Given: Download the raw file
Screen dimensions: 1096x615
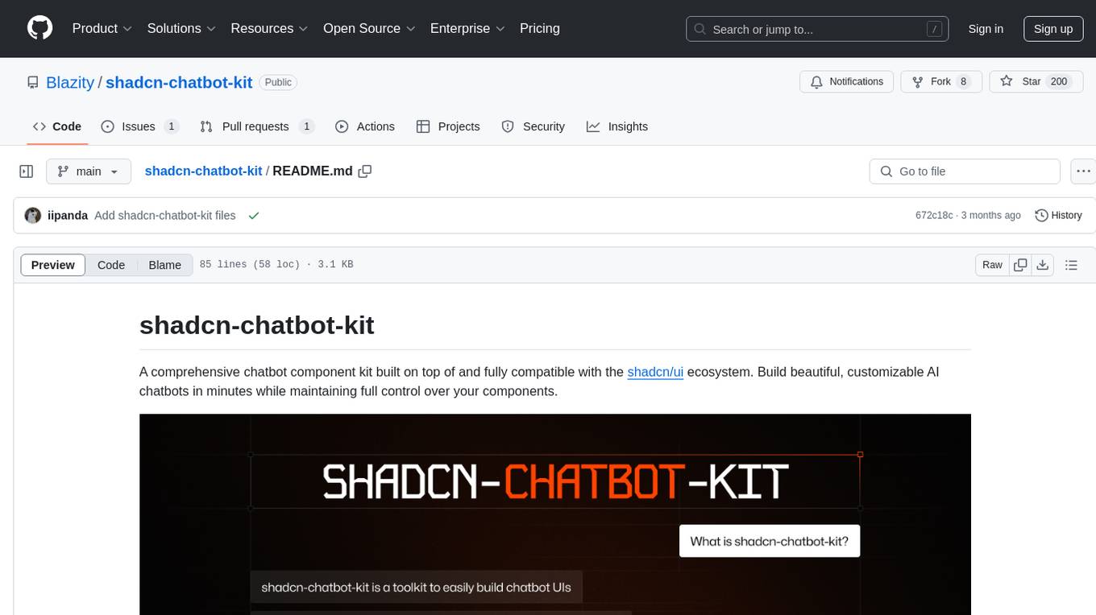Looking at the screenshot, I should point(1043,265).
